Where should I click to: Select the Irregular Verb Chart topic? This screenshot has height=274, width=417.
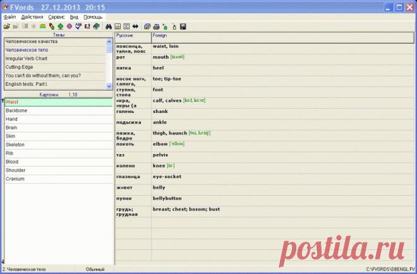click(x=27, y=57)
